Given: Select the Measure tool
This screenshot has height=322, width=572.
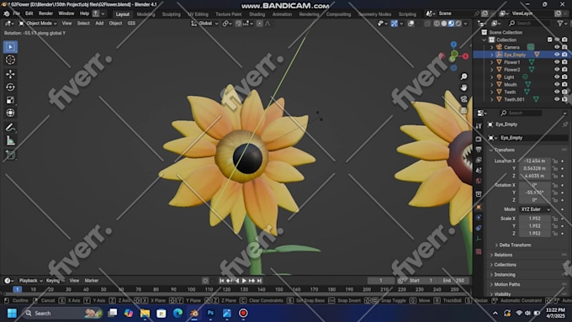Looking at the screenshot, I should (10, 140).
